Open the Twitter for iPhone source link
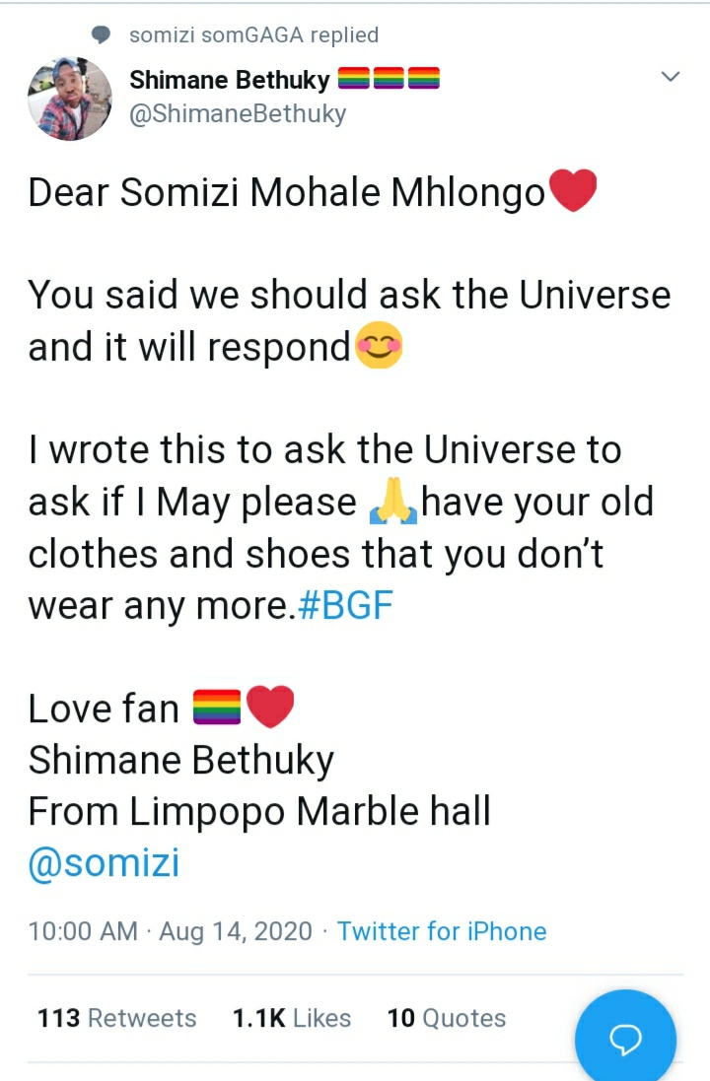 (x=442, y=931)
